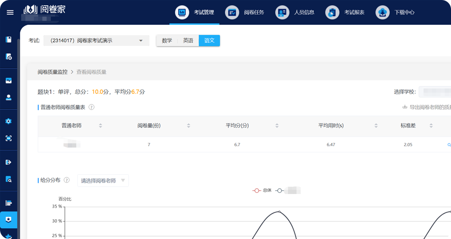Click the scan frame icon in sidebar
The height and width of the screenshot is (239, 451).
pos(8,138)
